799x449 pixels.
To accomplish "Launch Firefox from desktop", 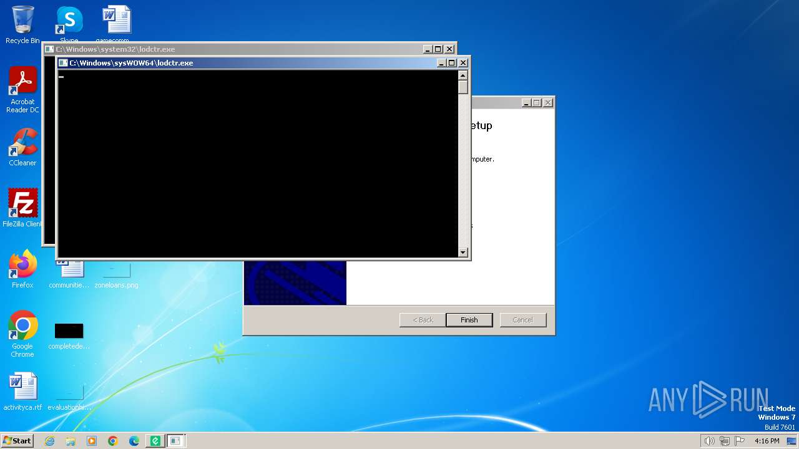I will click(x=22, y=269).
